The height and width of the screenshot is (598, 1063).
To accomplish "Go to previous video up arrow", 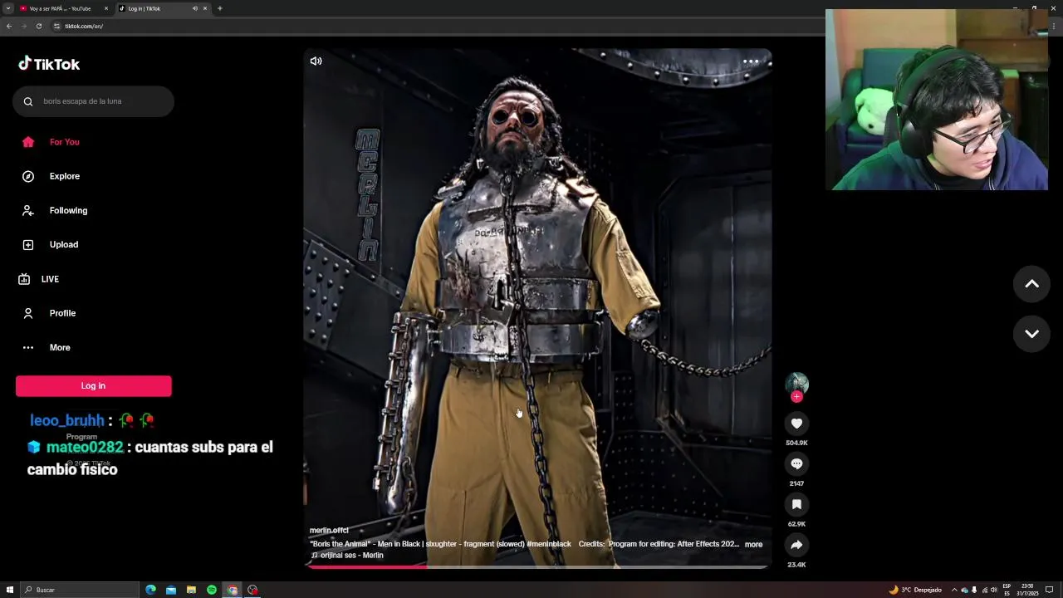I will (x=1031, y=284).
